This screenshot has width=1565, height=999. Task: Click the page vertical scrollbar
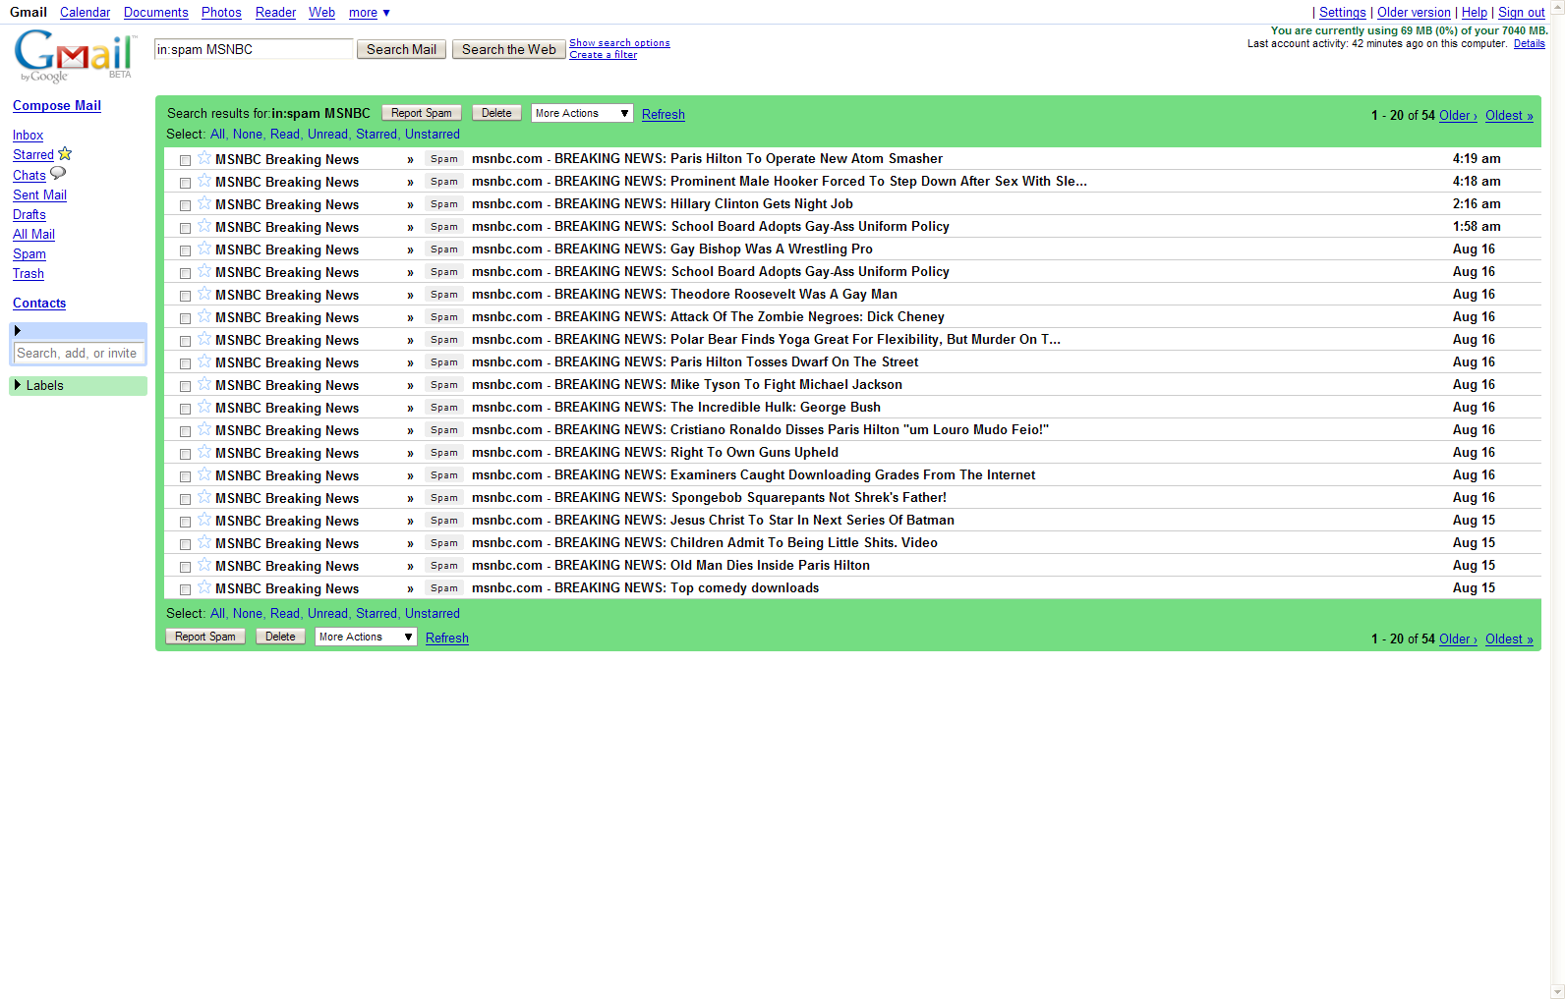pyautogui.click(x=1557, y=499)
